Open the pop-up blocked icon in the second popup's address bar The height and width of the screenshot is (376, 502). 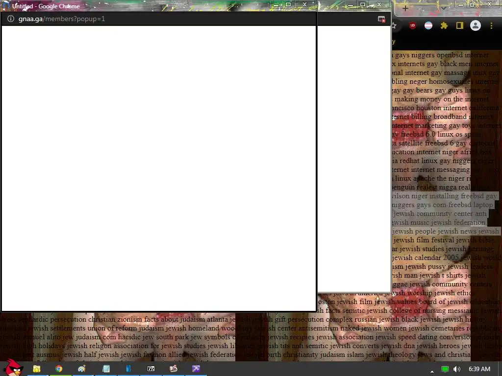pyautogui.click(x=381, y=19)
